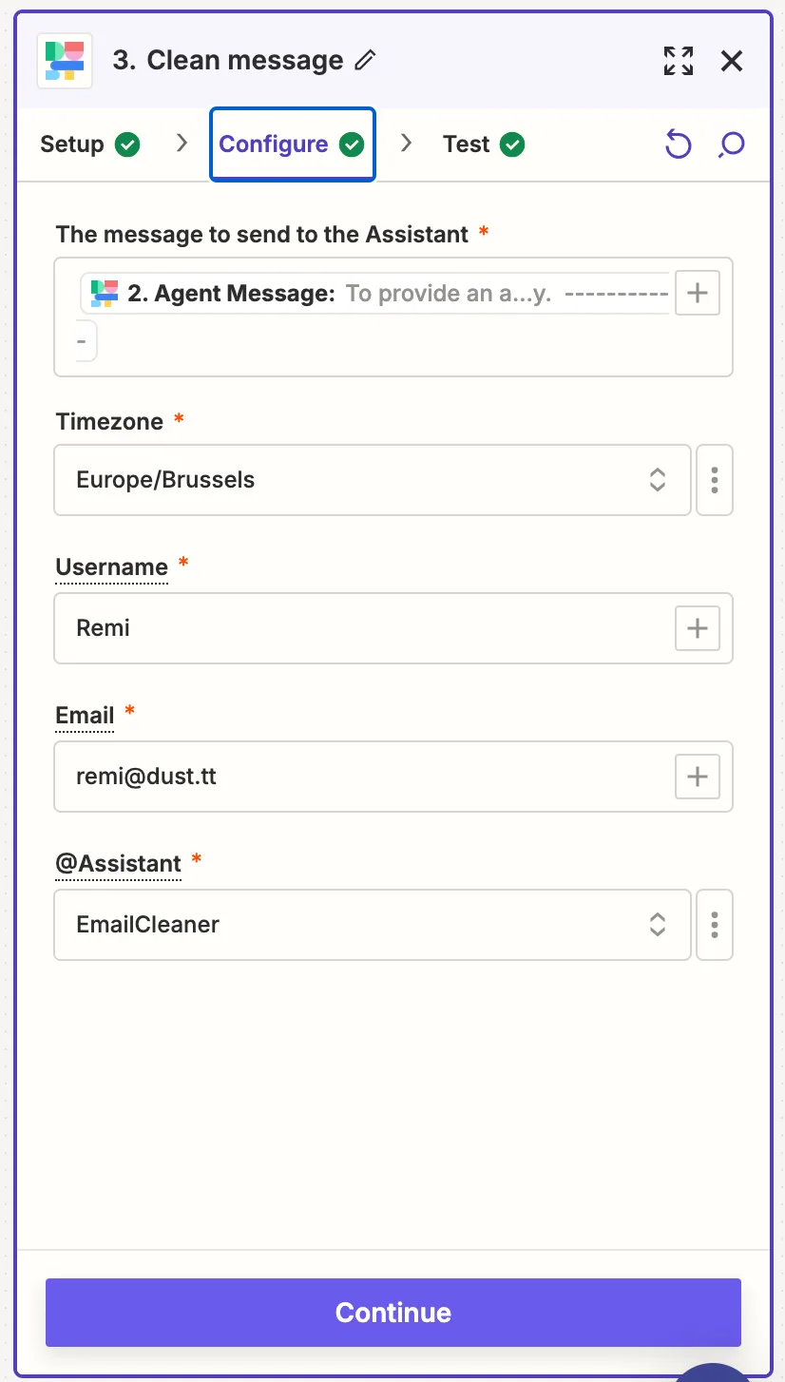Screen dimensions: 785x1382
Task: Expand panel with fullscreen arrows icon
Action: click(679, 61)
